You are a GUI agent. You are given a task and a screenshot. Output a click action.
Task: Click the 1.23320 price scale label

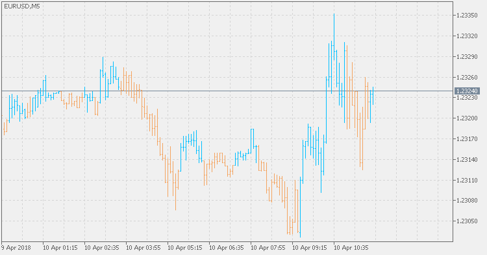467,36
